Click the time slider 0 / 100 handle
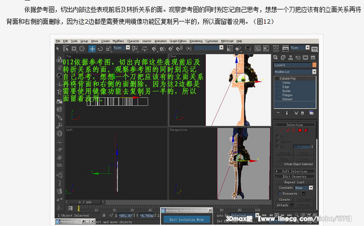The width and height of the screenshot is (364, 226). pyautogui.click(x=85, y=202)
